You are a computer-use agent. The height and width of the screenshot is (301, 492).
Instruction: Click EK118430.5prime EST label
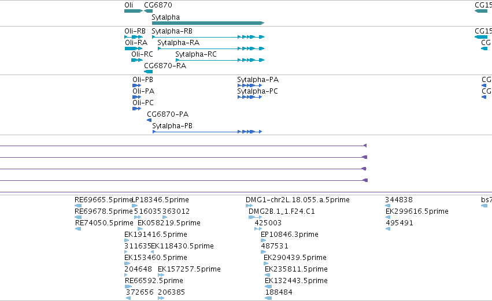click(183, 247)
